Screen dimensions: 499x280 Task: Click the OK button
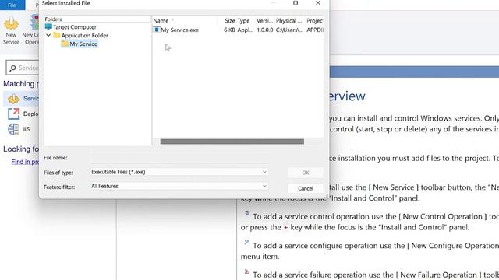coord(306,173)
